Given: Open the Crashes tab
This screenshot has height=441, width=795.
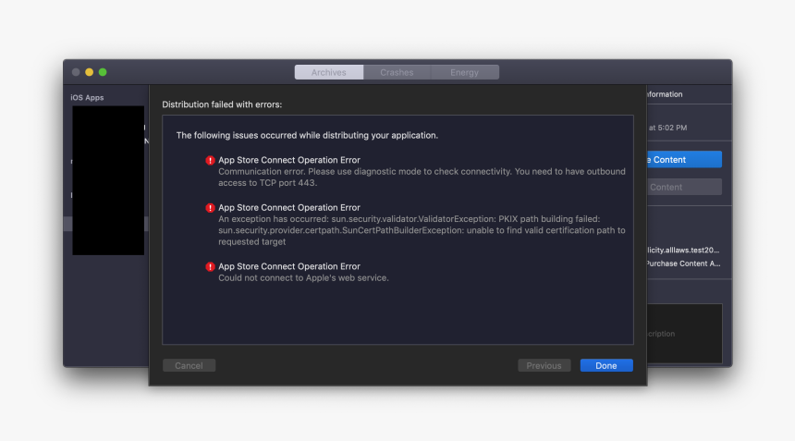Looking at the screenshot, I should pyautogui.click(x=397, y=72).
